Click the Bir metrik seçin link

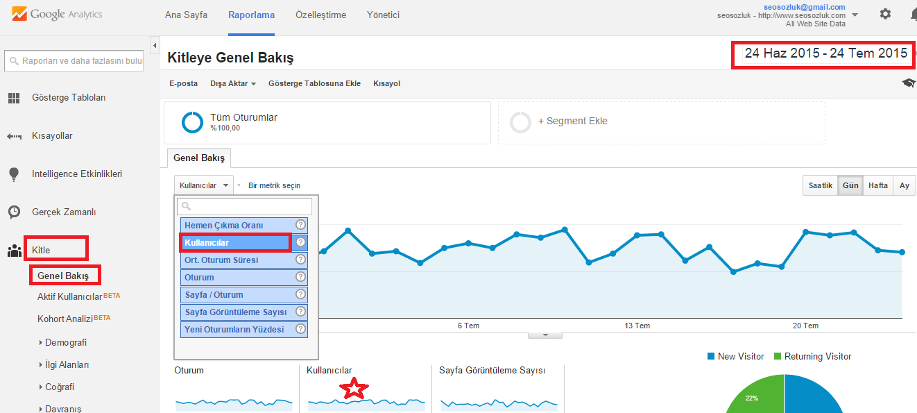(x=275, y=185)
